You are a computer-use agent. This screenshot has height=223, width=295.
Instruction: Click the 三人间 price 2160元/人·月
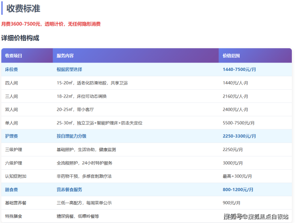(x=235, y=96)
